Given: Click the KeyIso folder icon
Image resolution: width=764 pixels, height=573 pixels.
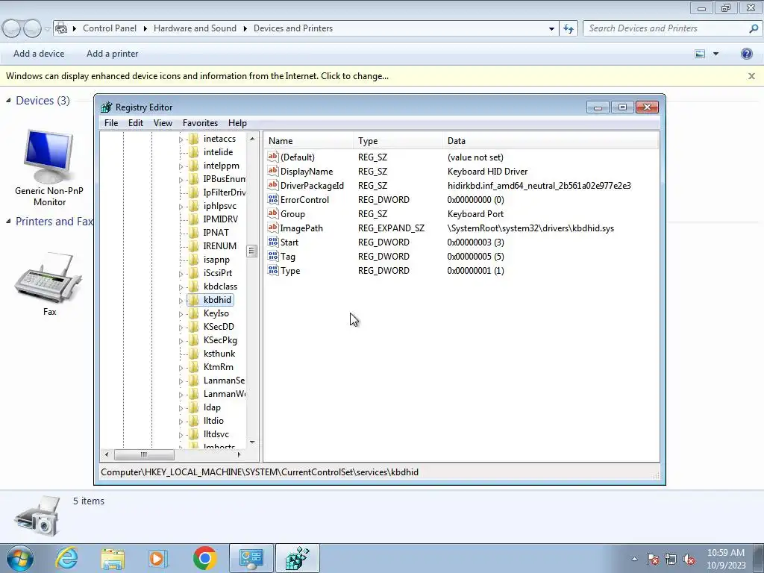Looking at the screenshot, I should pyautogui.click(x=193, y=313).
